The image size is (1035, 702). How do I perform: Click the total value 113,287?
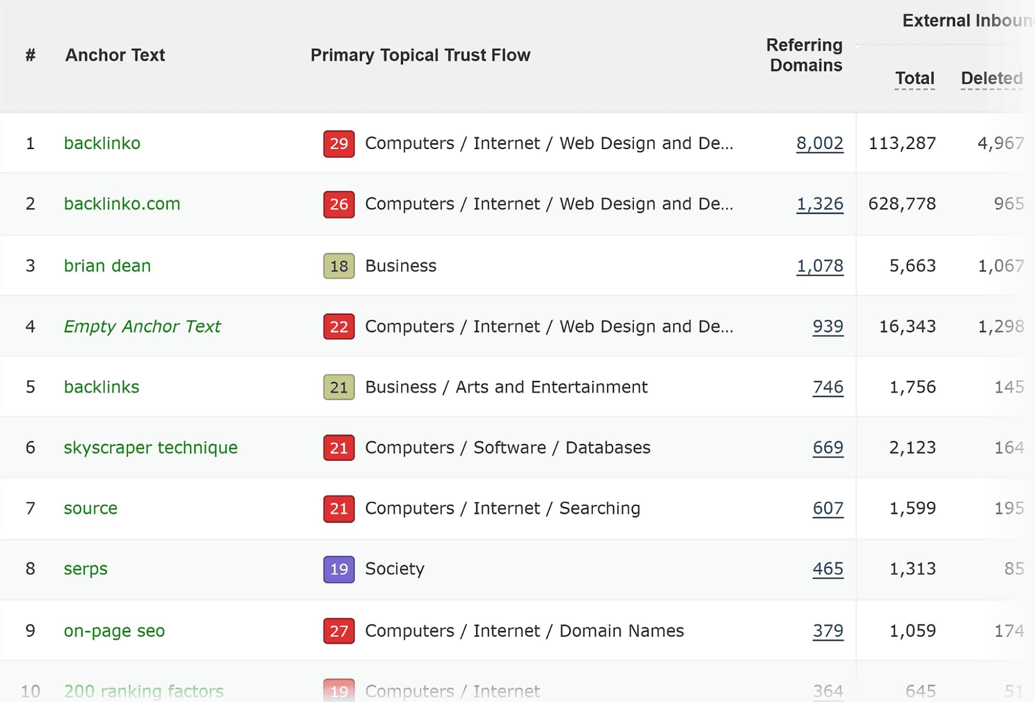902,143
